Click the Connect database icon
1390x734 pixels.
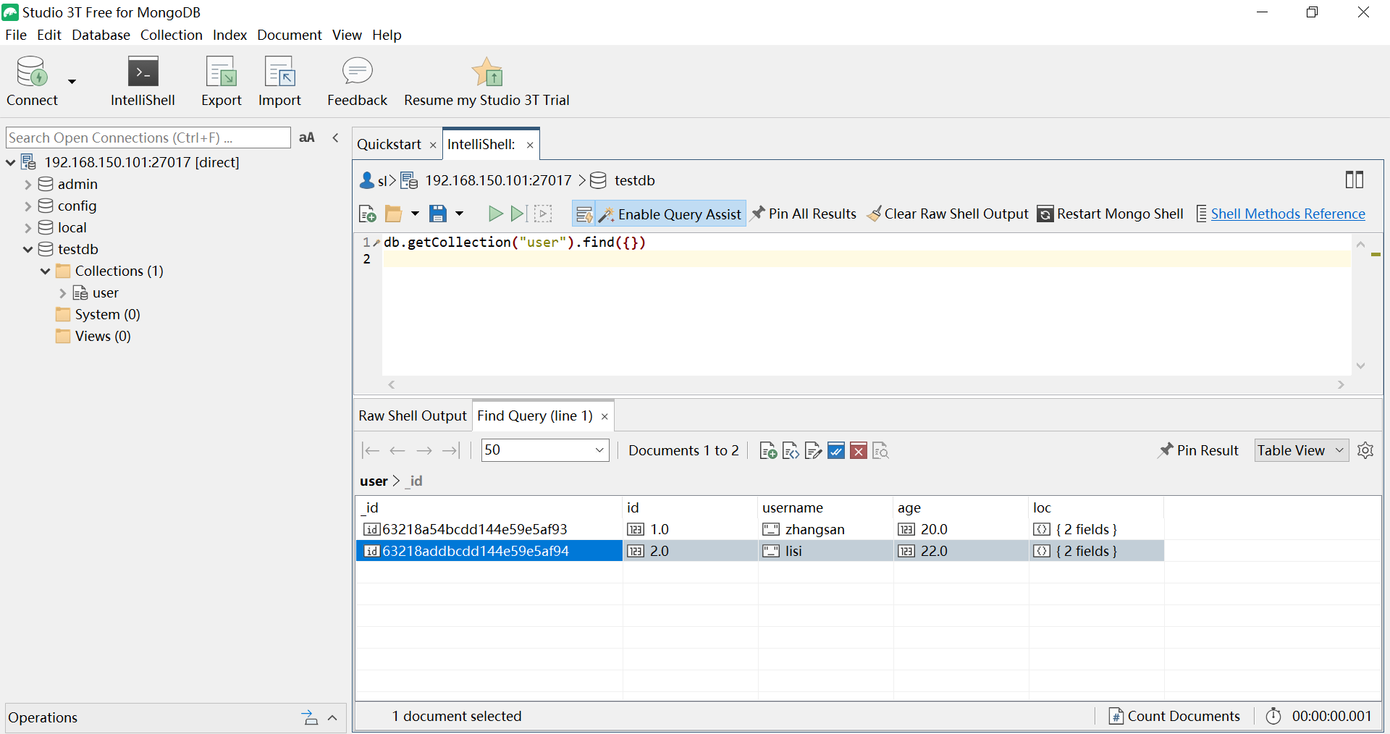pyautogui.click(x=32, y=72)
